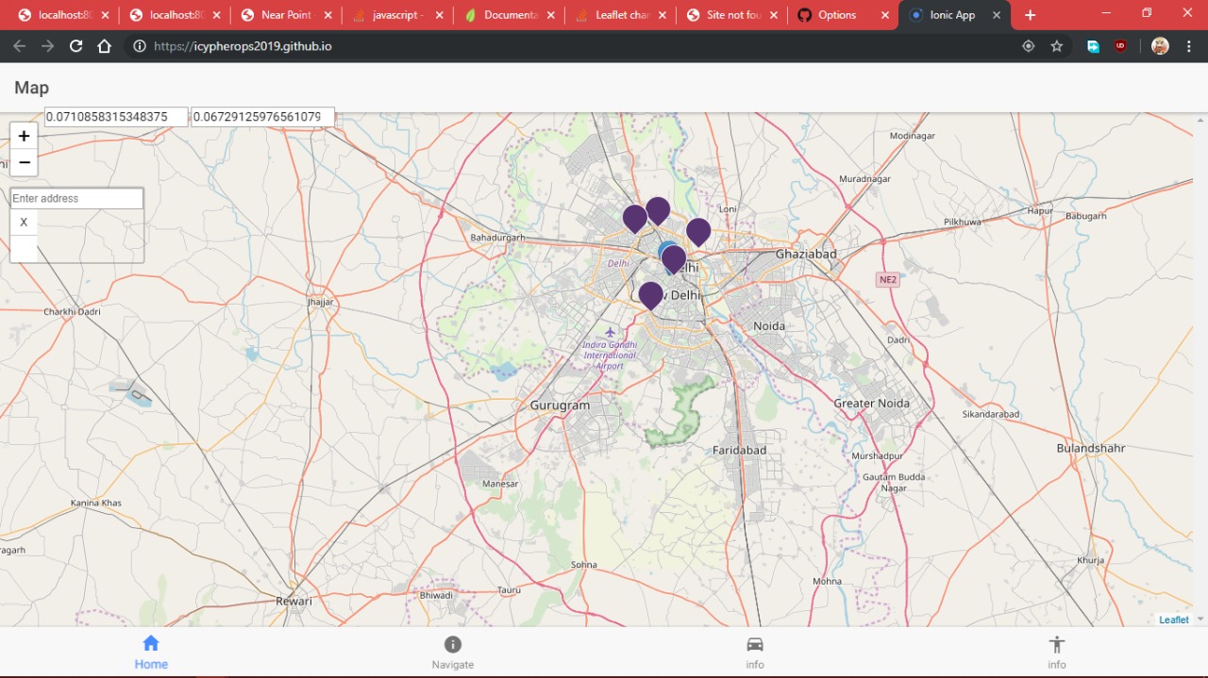
Task: Click the Bahadurgarh map label
Action: coord(497,238)
